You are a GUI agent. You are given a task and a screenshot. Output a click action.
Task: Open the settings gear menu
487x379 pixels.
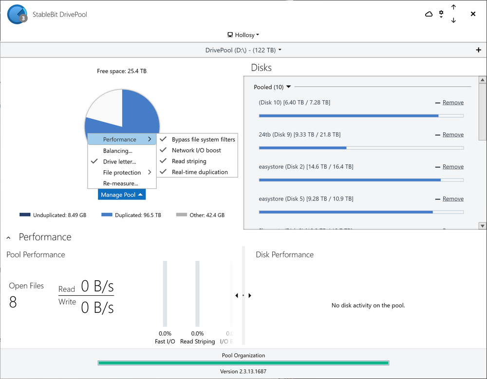point(441,14)
